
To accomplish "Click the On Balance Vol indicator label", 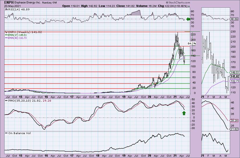I will point(19,133).
